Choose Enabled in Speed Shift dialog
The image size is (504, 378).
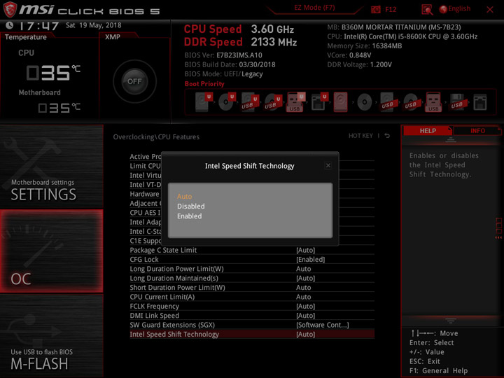190,216
